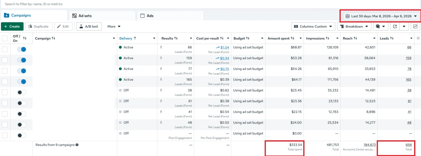
Task: Click the add column plus icon
Action: tap(418, 38)
